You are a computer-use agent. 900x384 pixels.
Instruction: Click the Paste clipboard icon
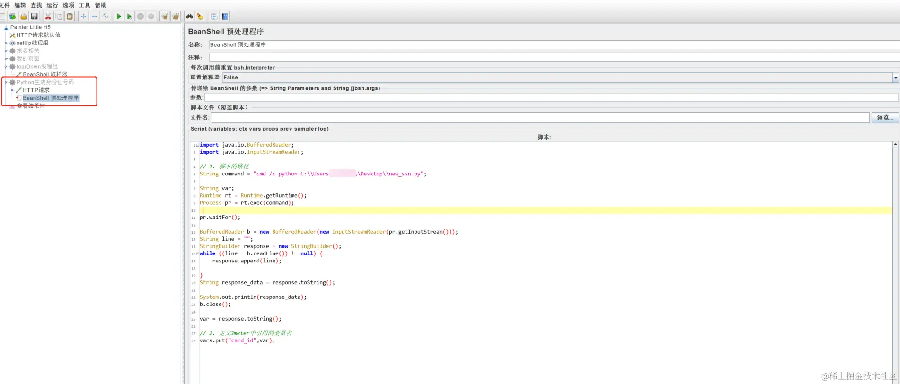(70, 17)
